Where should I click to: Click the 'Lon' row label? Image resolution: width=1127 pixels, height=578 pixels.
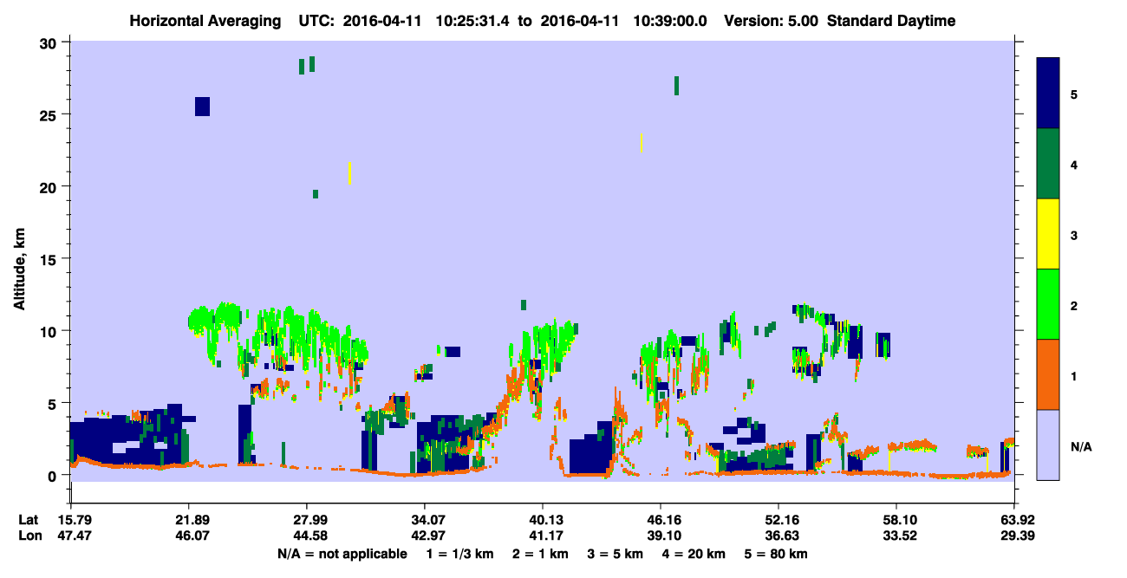pos(29,536)
